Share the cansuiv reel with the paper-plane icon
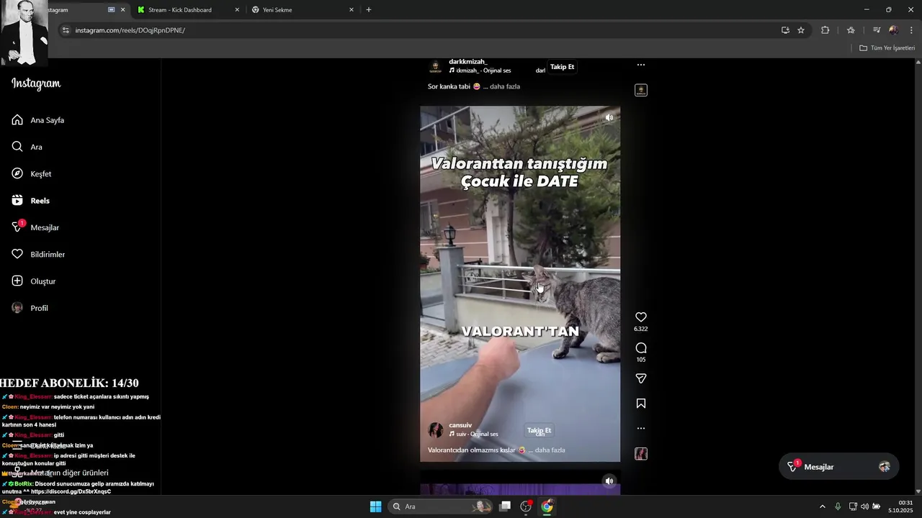This screenshot has width=922, height=518. point(641,378)
